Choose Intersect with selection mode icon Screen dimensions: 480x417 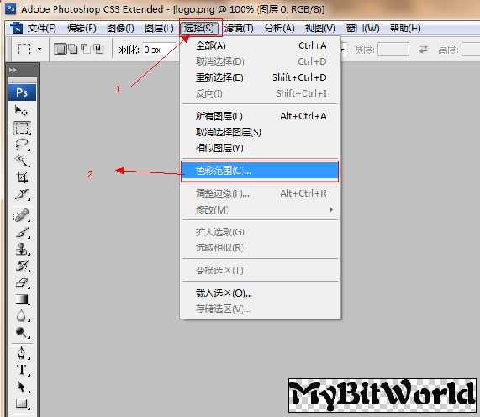(x=98, y=49)
